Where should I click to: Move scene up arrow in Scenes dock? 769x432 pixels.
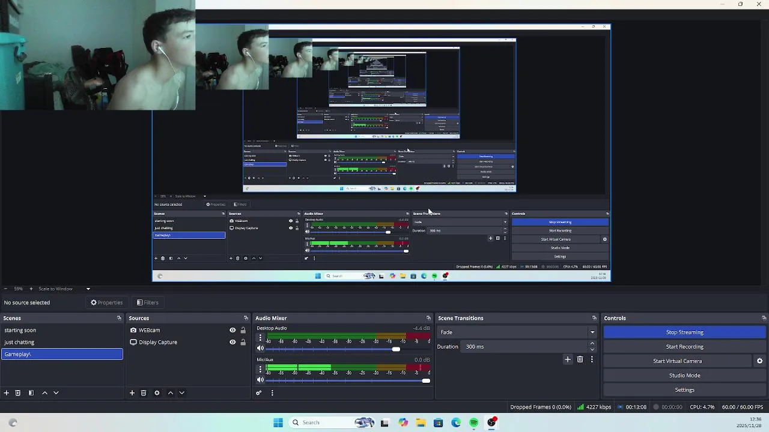point(44,393)
